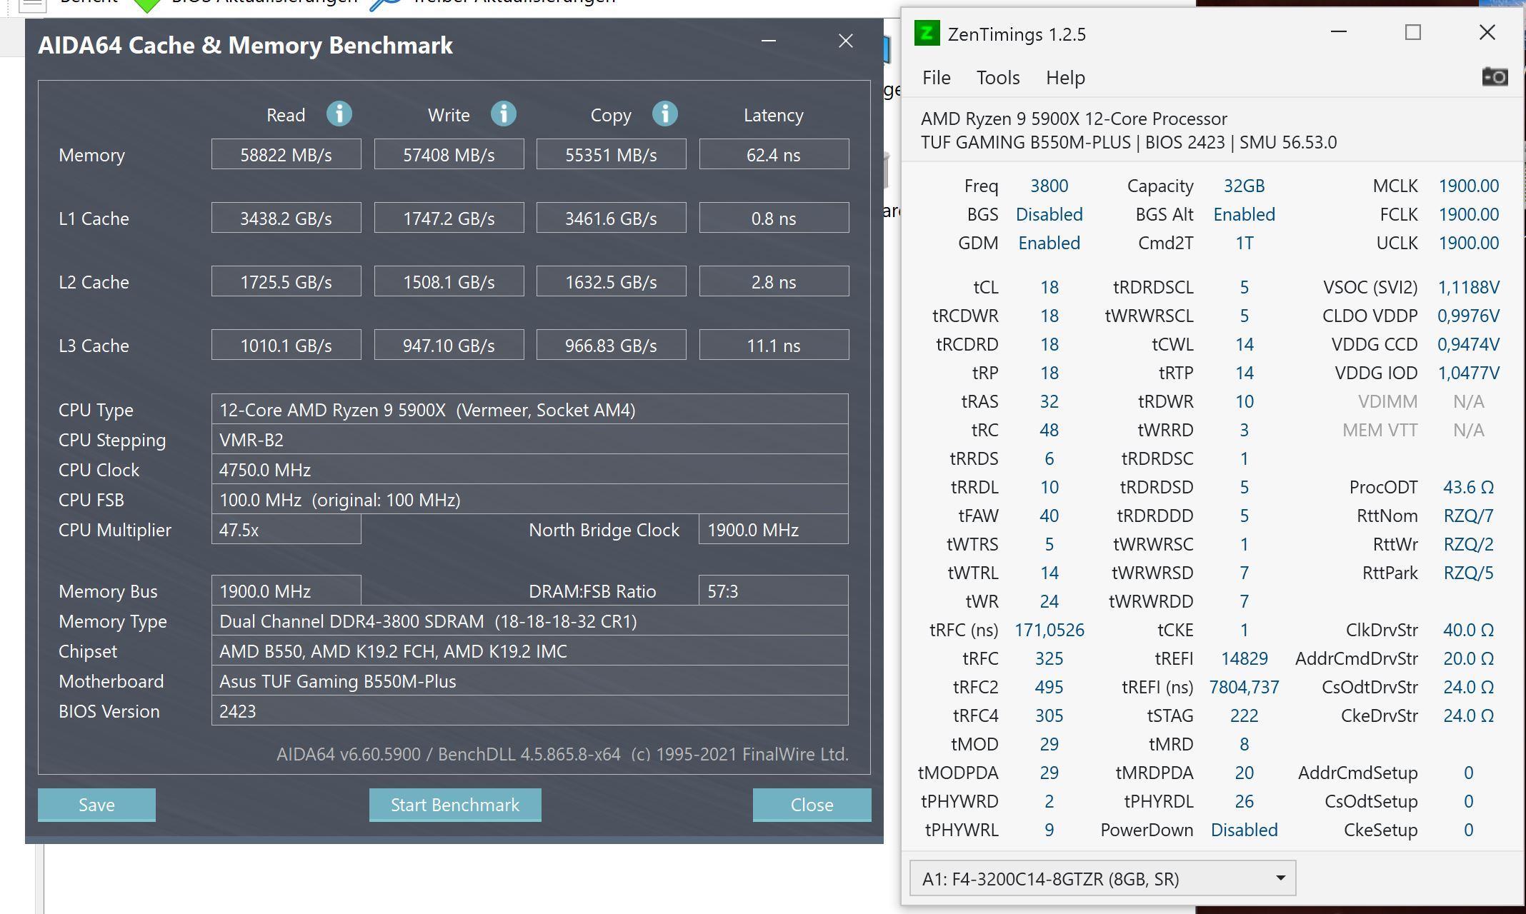Click the Read info icon in AIDA64
The image size is (1526, 914).
coord(339,114)
